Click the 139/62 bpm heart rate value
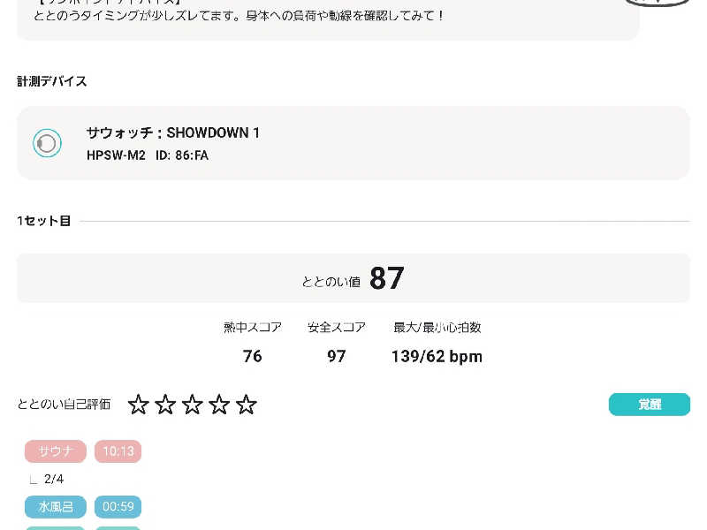 [x=437, y=357]
